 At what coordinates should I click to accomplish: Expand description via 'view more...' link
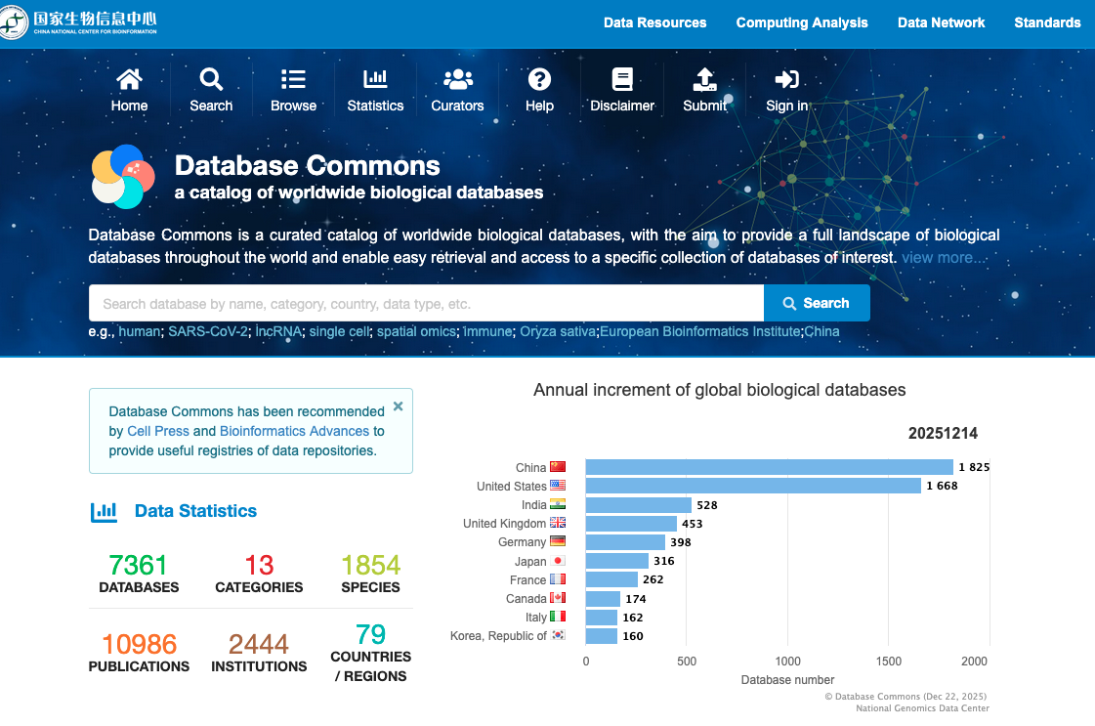pyautogui.click(x=943, y=258)
